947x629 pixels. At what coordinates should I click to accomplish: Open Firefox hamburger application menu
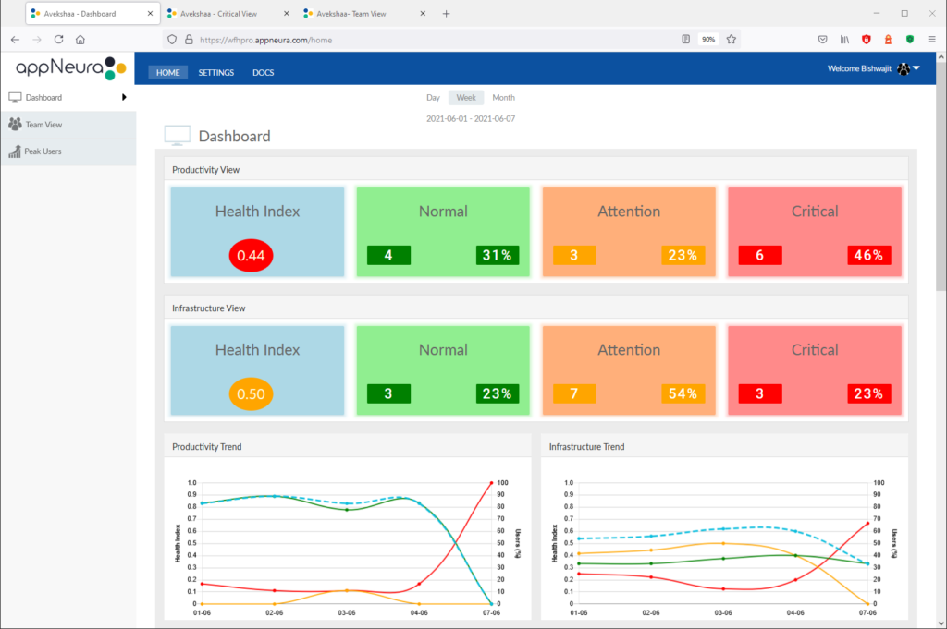[931, 40]
